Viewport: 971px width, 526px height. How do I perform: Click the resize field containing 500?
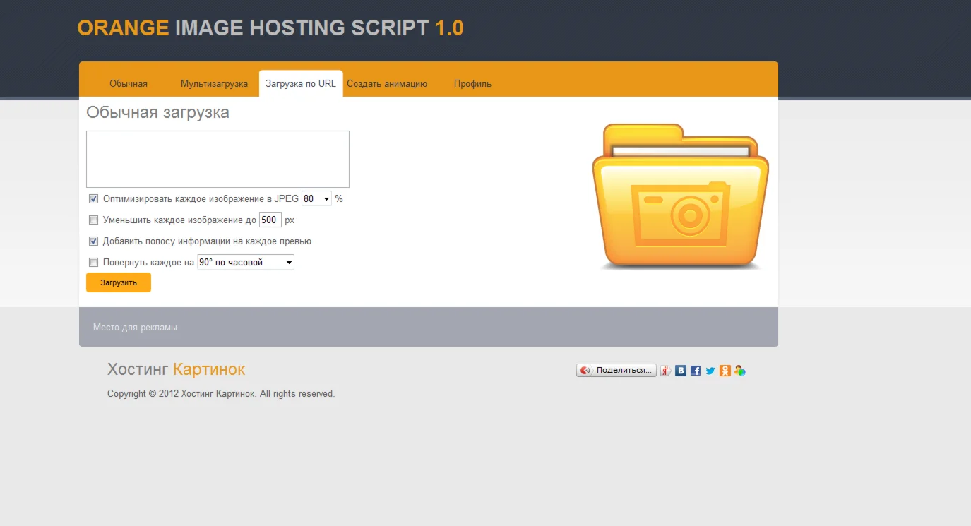[270, 220]
